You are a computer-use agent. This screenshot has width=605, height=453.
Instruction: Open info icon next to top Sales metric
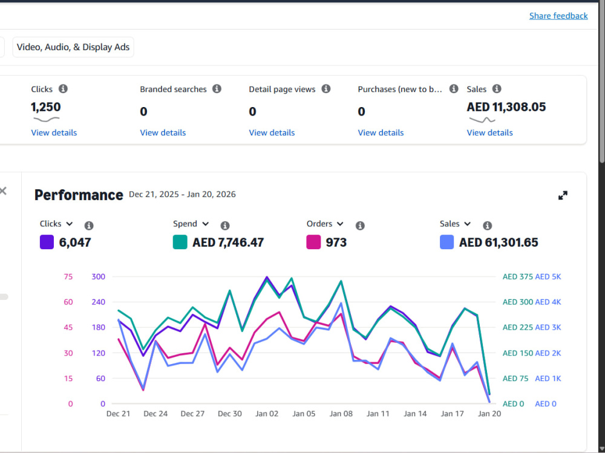[497, 89]
